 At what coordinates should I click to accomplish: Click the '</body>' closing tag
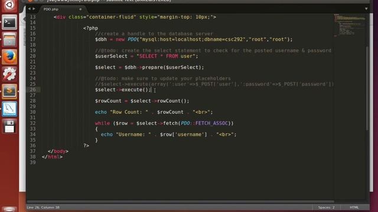pyautogui.click(x=58, y=151)
